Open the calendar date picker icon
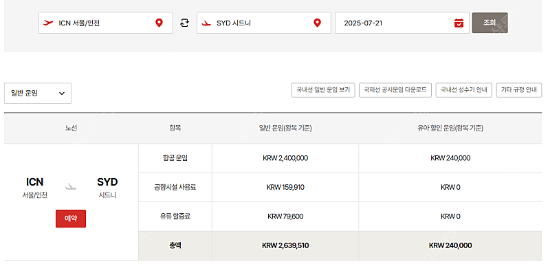 (x=459, y=23)
